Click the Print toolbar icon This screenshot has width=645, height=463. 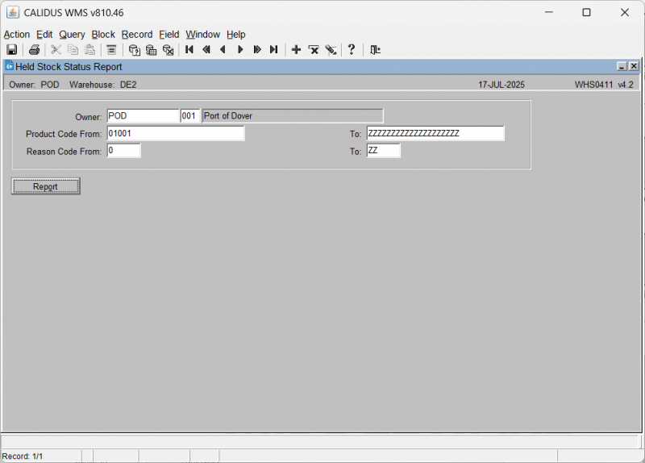pos(34,50)
